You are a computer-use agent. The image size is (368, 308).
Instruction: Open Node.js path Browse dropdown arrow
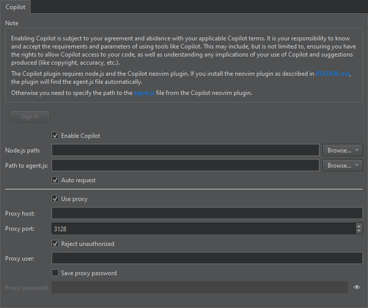coord(357,150)
